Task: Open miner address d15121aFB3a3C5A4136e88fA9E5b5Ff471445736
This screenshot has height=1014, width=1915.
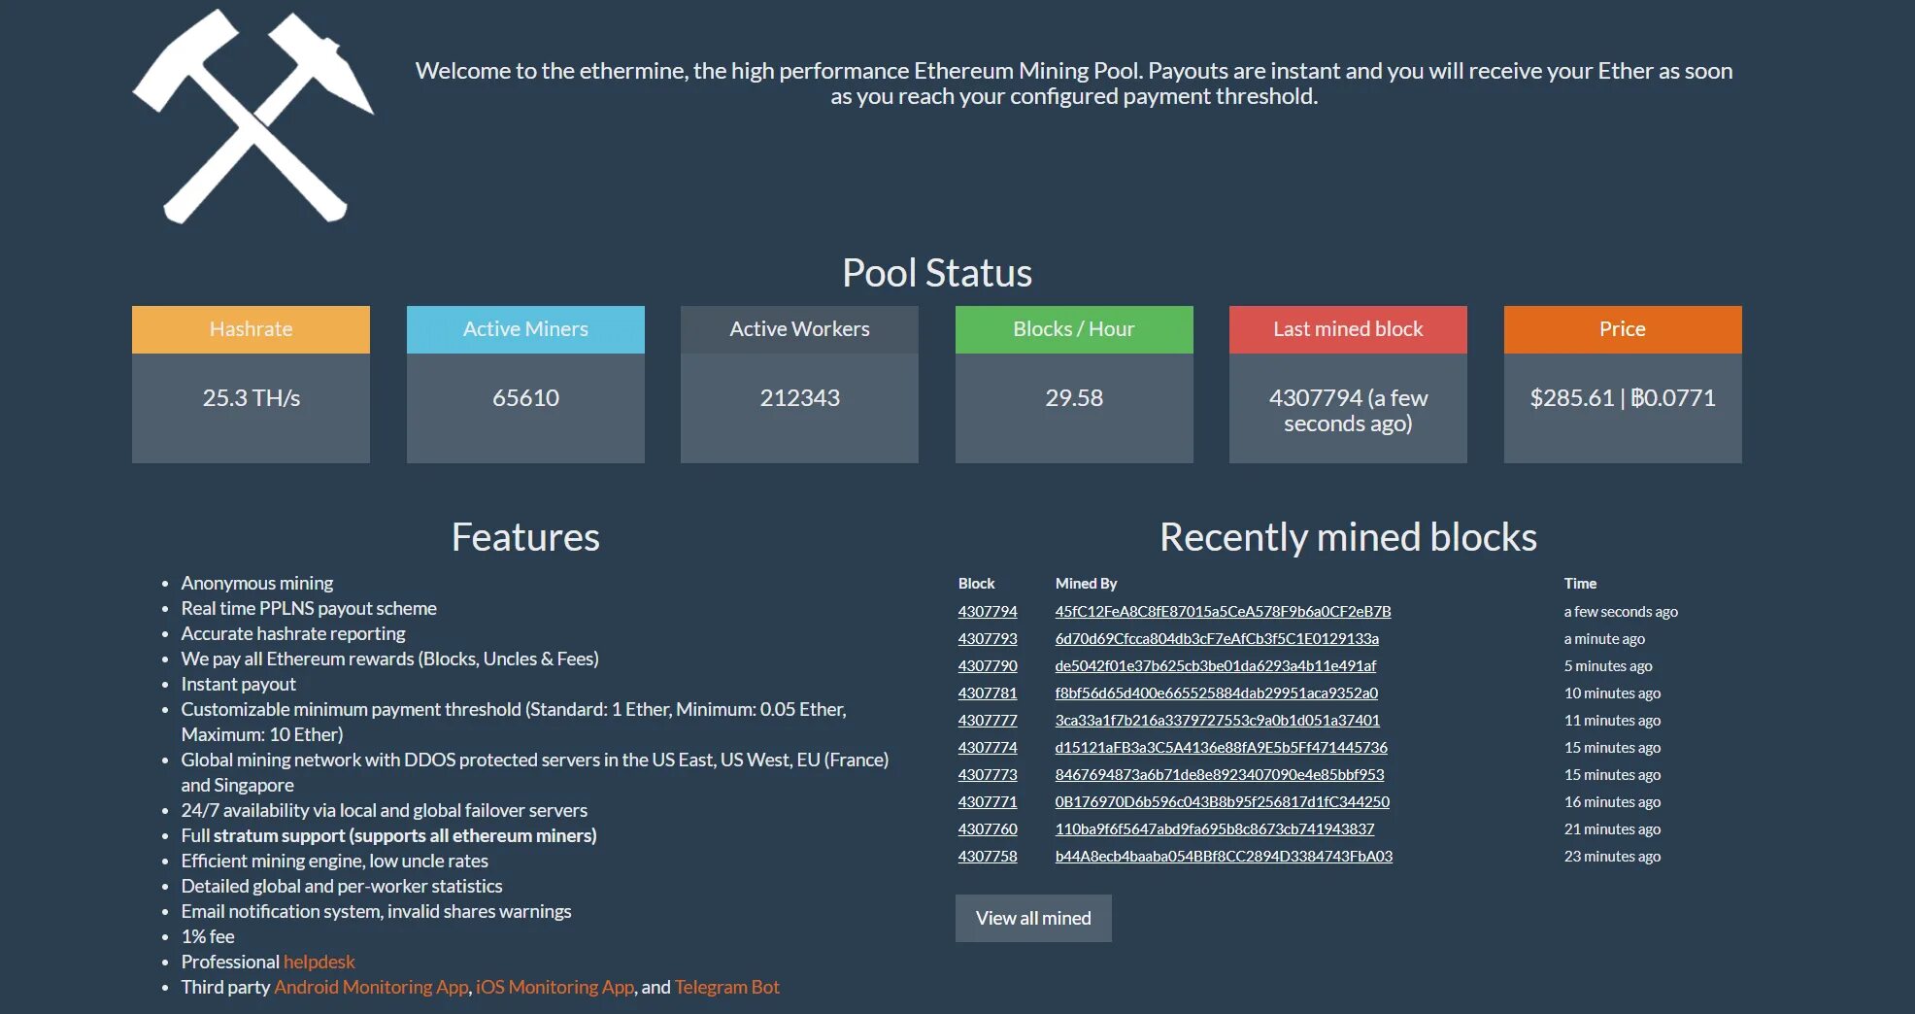Action: pos(1222,748)
